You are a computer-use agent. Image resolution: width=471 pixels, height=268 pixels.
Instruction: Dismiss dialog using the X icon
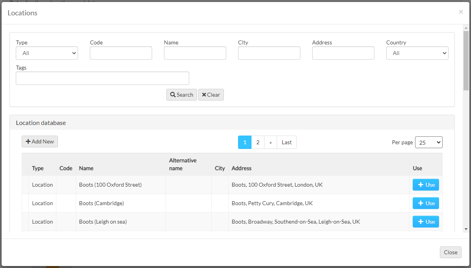pos(461,12)
